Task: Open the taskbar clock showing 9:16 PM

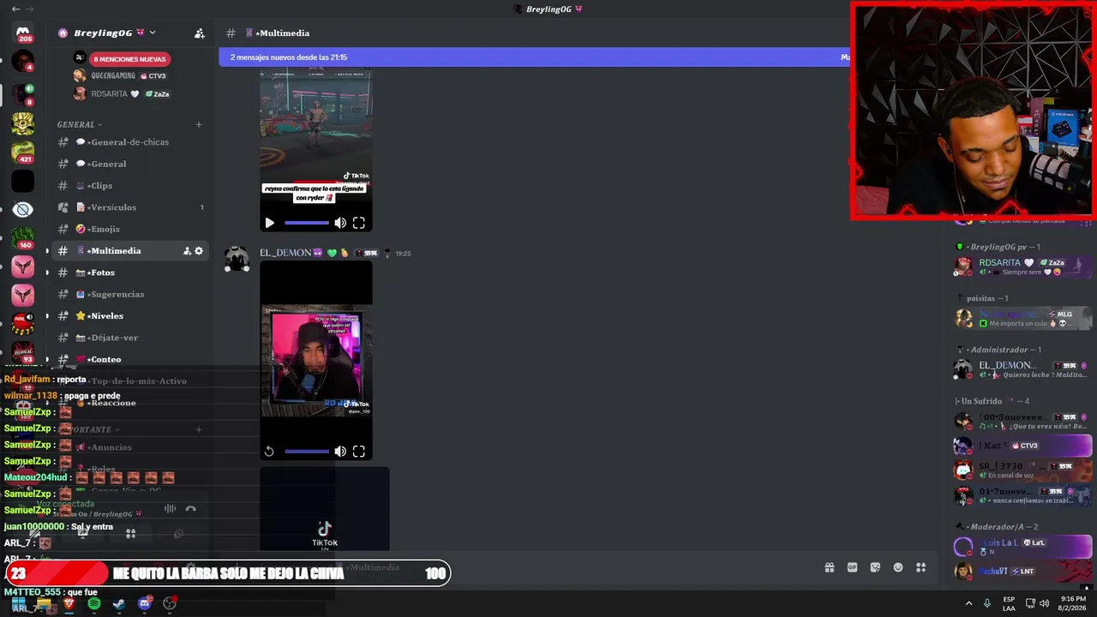Action: coord(1074,603)
